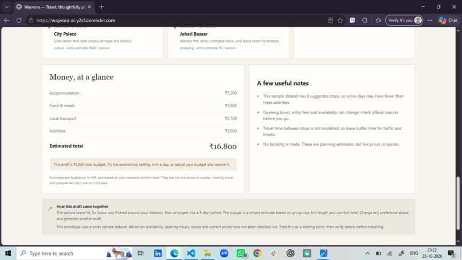Click the Money, at a glance heading
Screen dimensions: 462x260
[x=81, y=77]
